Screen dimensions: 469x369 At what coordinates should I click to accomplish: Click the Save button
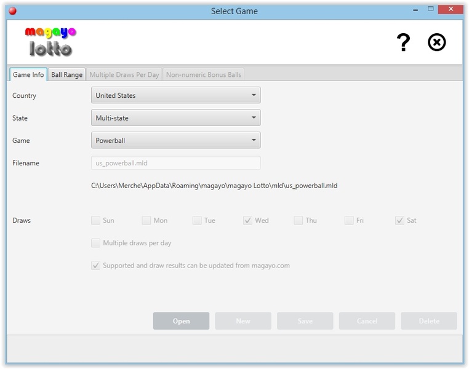(305, 321)
